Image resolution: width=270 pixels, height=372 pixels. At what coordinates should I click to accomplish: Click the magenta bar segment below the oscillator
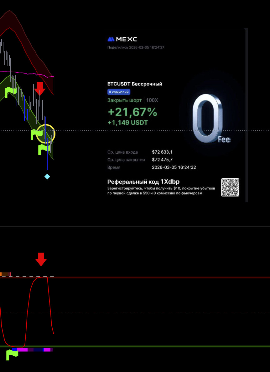23,349
